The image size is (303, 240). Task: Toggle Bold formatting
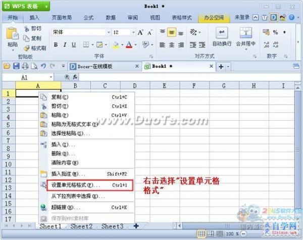point(56,44)
